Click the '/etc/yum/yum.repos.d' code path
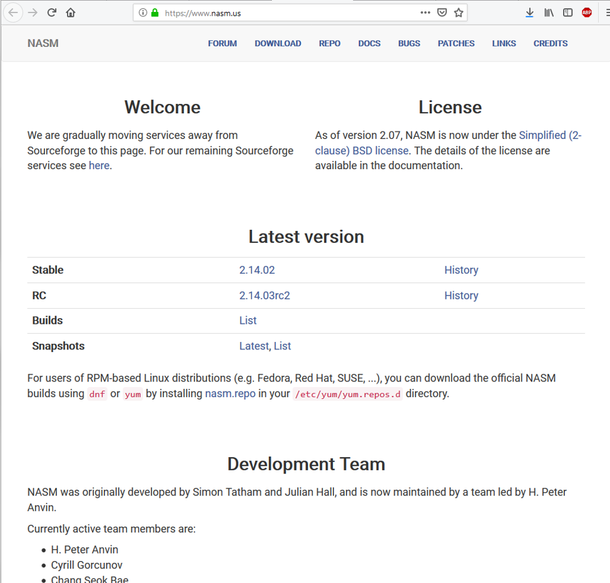The image size is (610, 583). (347, 394)
